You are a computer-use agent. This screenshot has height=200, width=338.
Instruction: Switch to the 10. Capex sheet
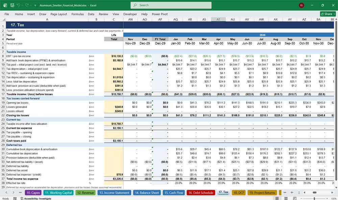coord(33,193)
